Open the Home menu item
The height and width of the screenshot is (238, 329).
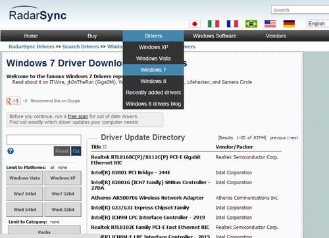[x=31, y=36]
